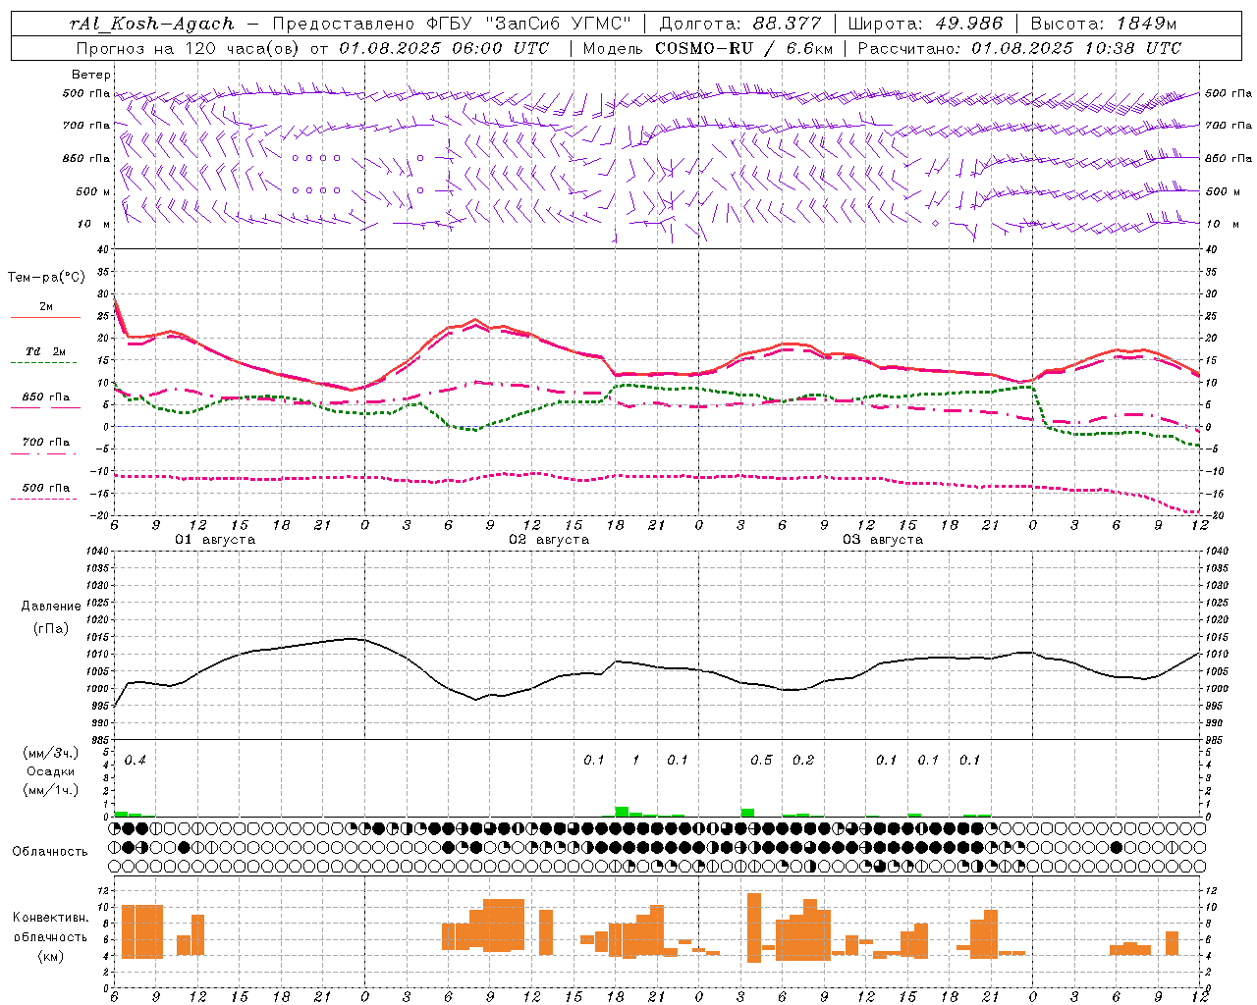Select the text Предоставлено ФГБУ "ЗапСиб УГМС"

click(x=451, y=24)
